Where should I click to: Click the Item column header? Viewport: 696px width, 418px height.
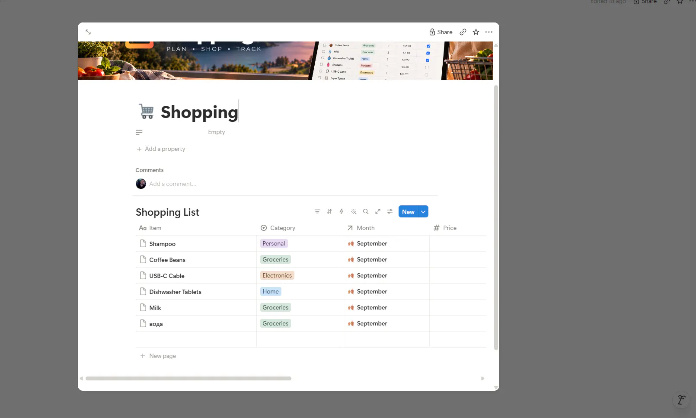pos(196,228)
